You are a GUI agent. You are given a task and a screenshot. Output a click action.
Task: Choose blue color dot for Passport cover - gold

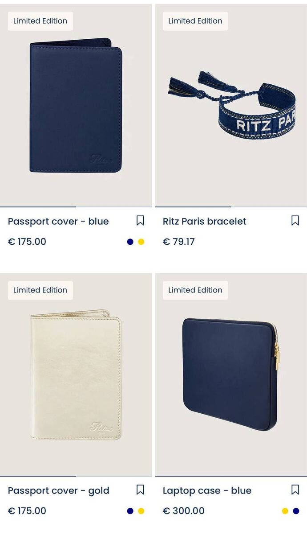[130, 511]
